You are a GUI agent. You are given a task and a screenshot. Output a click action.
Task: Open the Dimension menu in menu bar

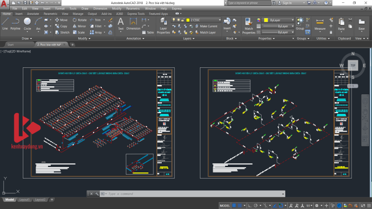(100, 8)
